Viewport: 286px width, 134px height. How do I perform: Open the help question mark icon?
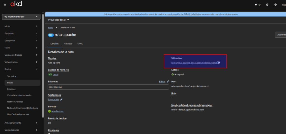tap(275, 5)
